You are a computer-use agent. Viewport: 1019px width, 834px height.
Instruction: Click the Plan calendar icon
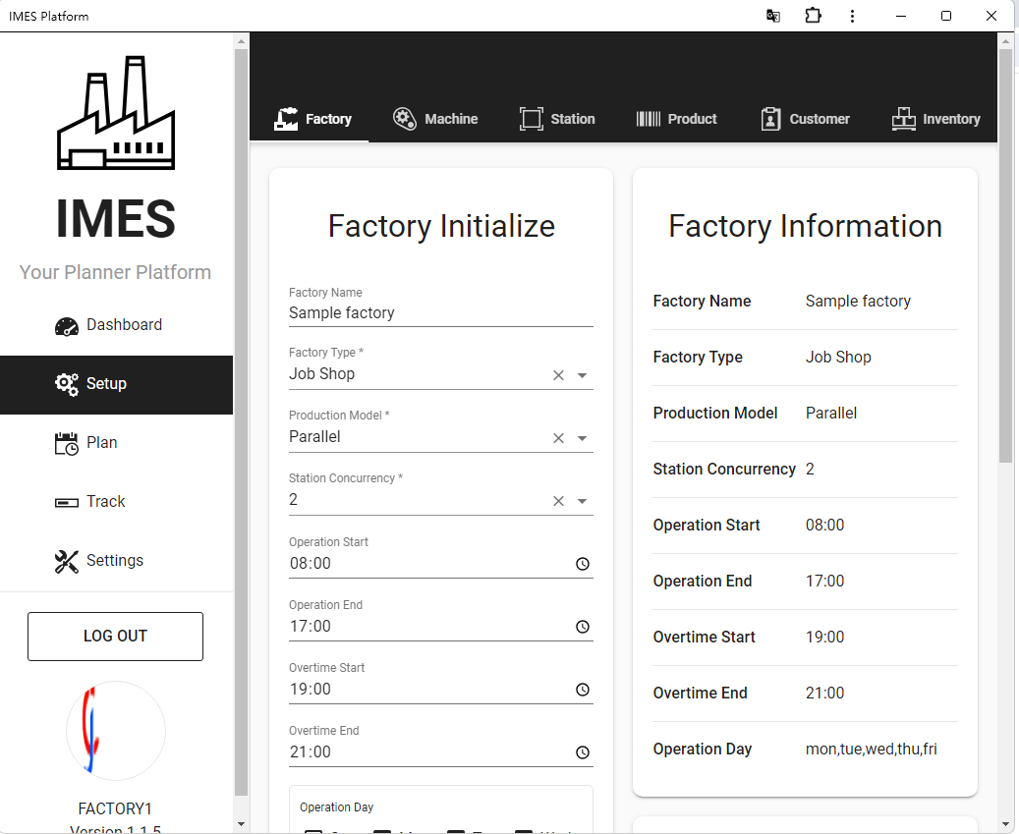[x=66, y=444]
